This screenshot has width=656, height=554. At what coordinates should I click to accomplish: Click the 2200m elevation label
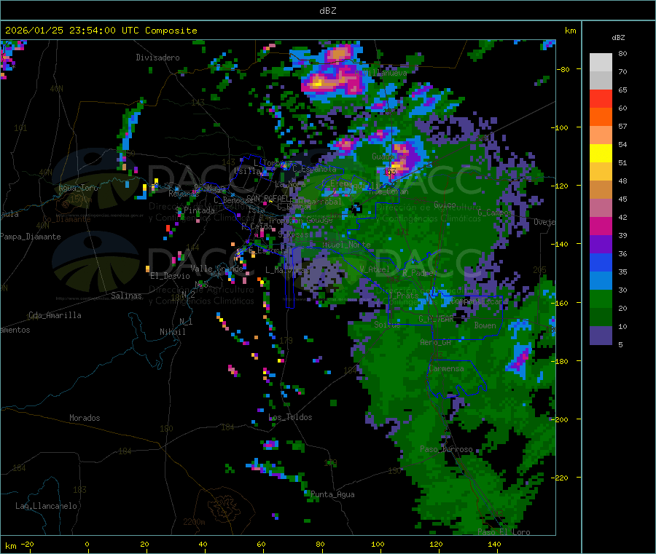tap(194, 522)
